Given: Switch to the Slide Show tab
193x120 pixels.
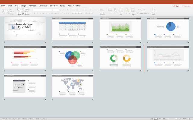Looking at the screenshot, I should [54, 6].
